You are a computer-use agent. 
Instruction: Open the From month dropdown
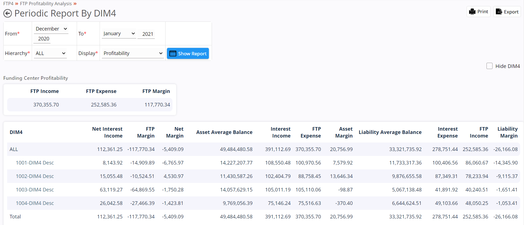[x=51, y=29]
